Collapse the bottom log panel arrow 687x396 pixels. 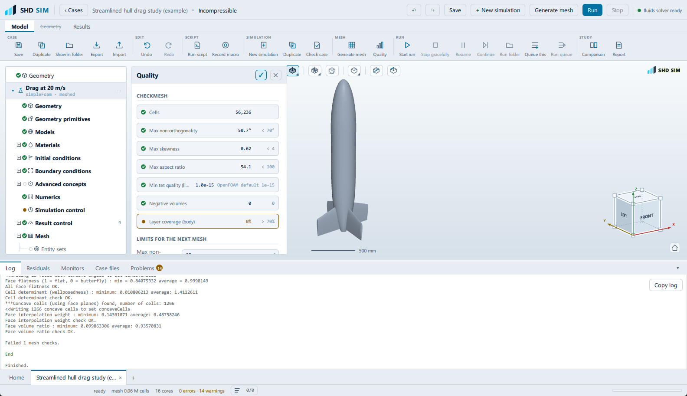(x=678, y=268)
